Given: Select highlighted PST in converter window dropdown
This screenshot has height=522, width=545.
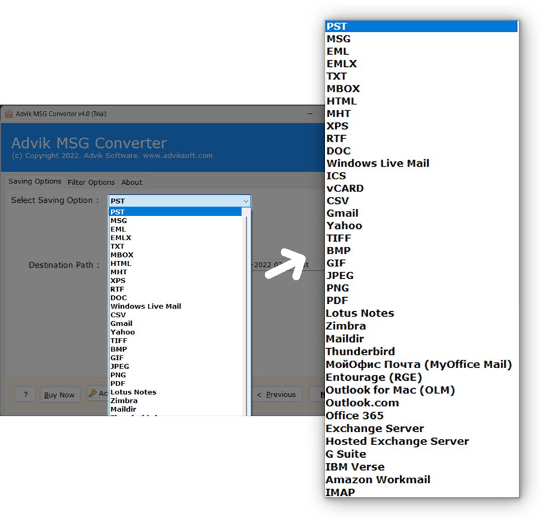Looking at the screenshot, I should (x=175, y=211).
